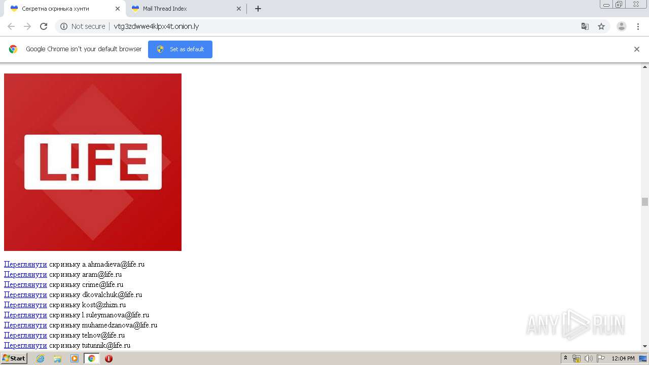Click the text "Google Chrome isn't your default browser"
This screenshot has height=365, width=649.
84,49
